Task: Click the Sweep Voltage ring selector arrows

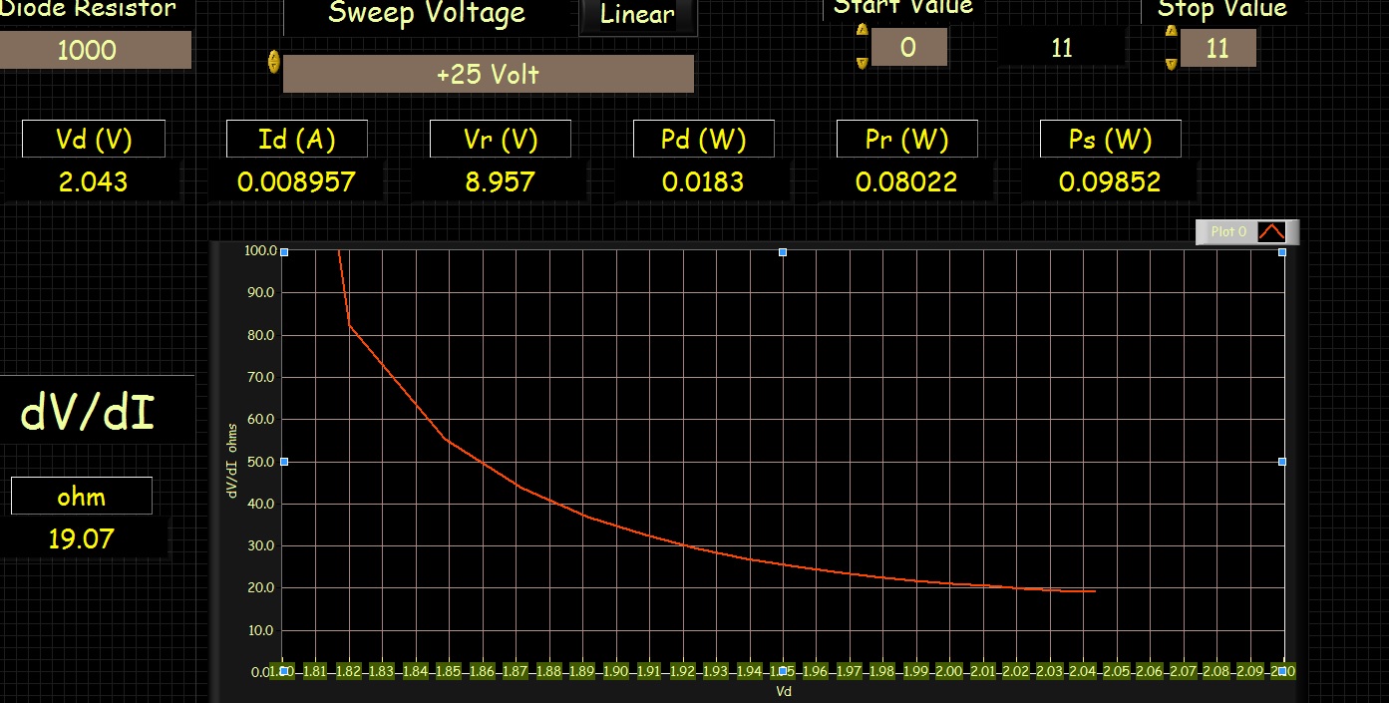Action: coord(274,62)
